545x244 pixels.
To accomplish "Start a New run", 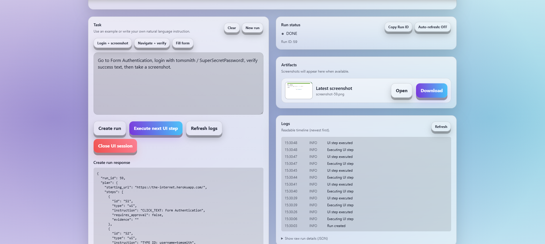I will [x=252, y=28].
